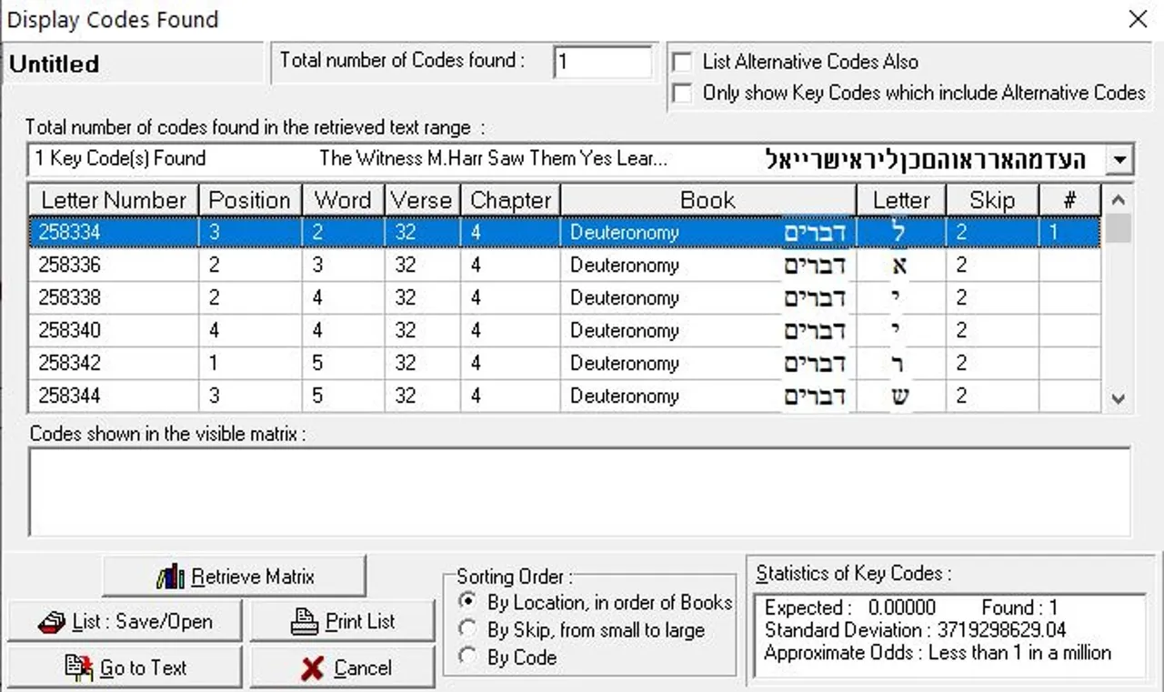Click the Go to Text button label
Screen dimensions: 1164x692
pos(143,668)
